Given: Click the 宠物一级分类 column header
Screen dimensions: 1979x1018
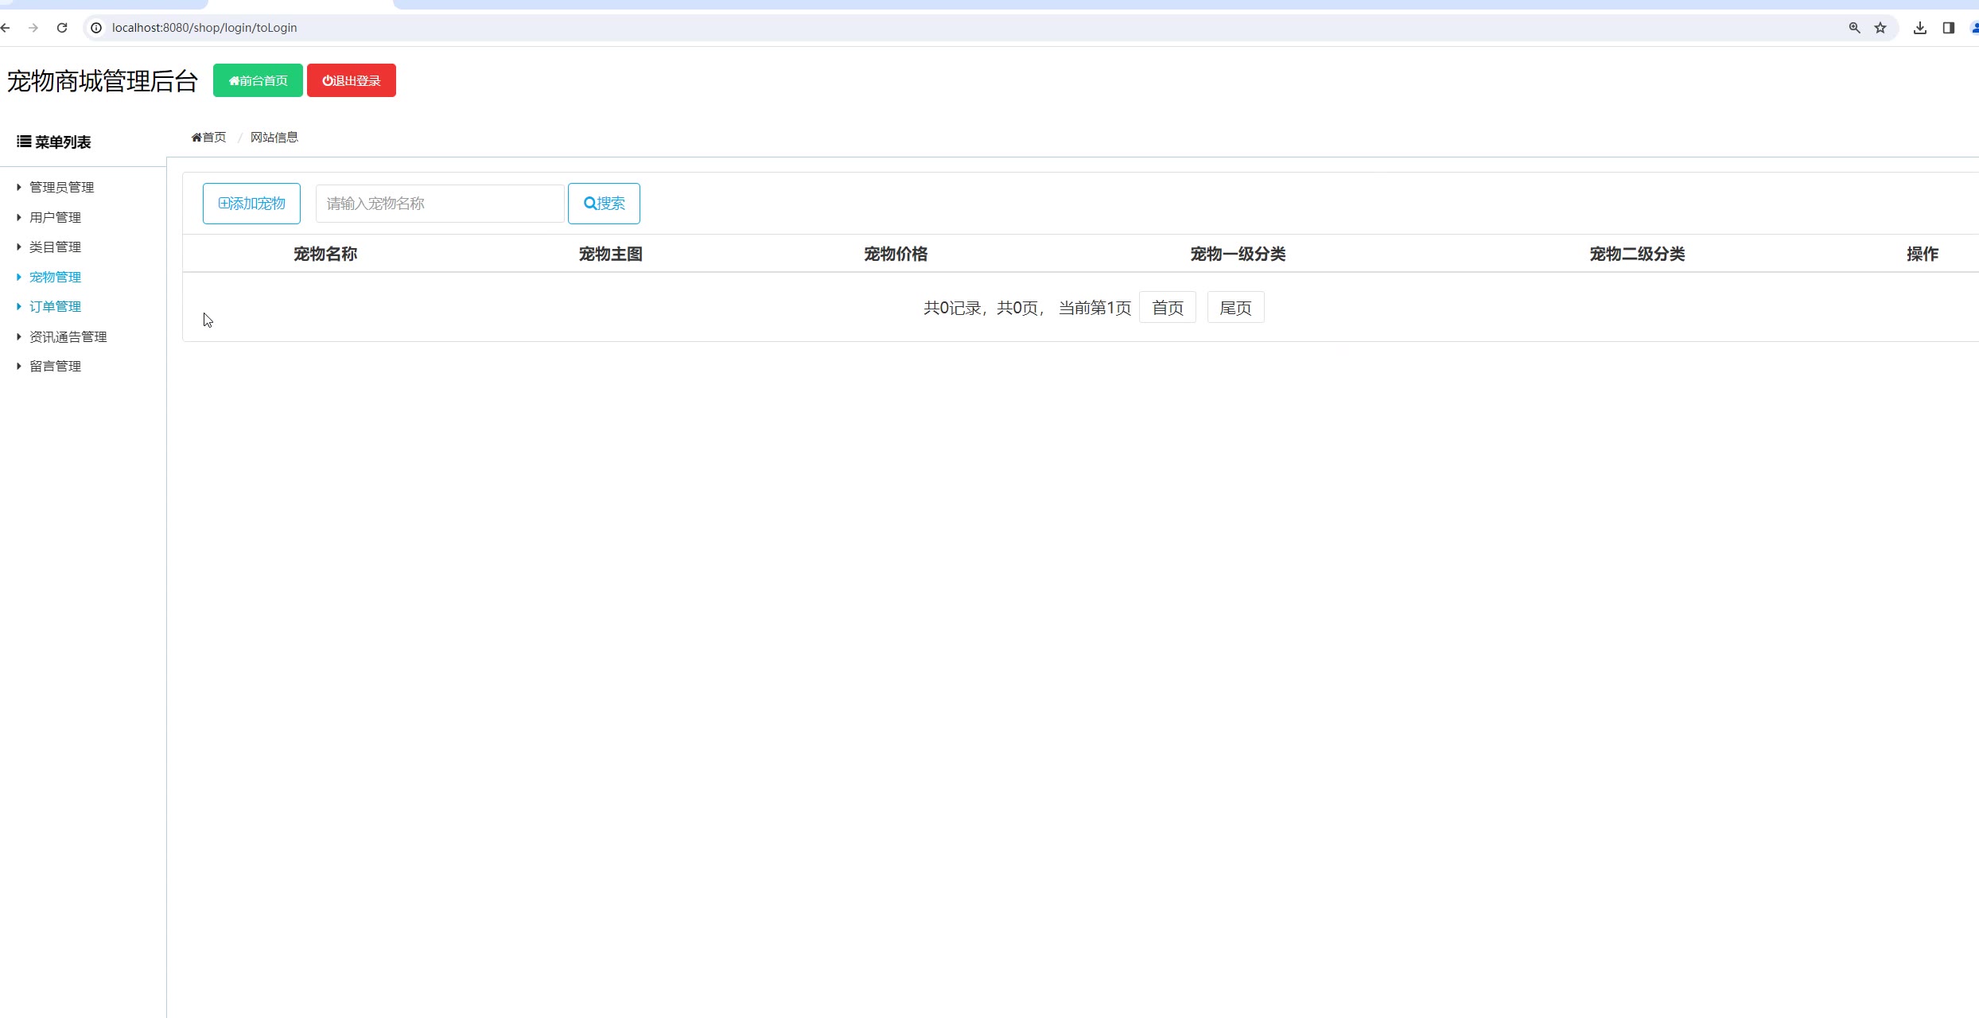Looking at the screenshot, I should 1238,254.
